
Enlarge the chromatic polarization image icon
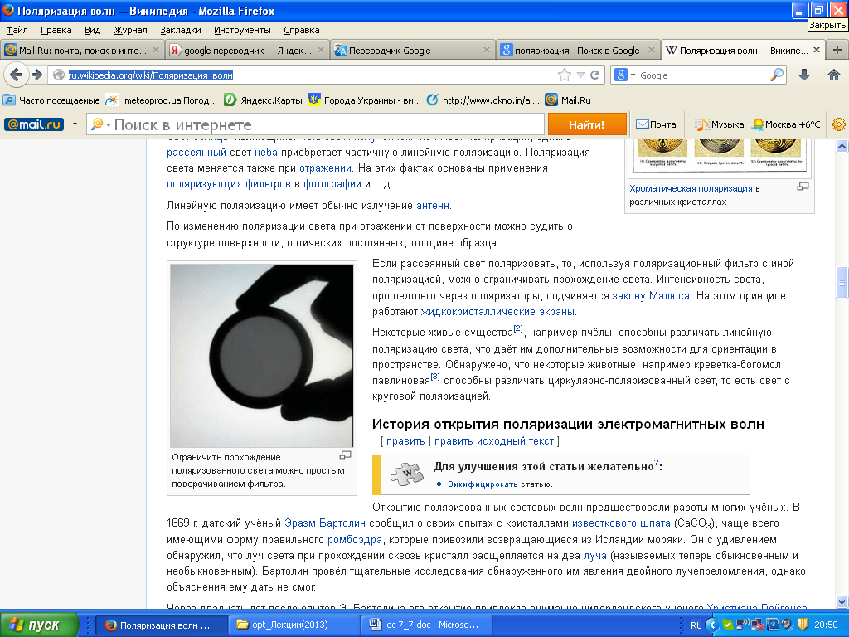point(803,187)
